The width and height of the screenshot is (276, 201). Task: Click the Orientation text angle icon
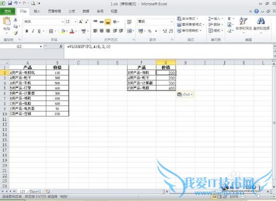(115, 22)
